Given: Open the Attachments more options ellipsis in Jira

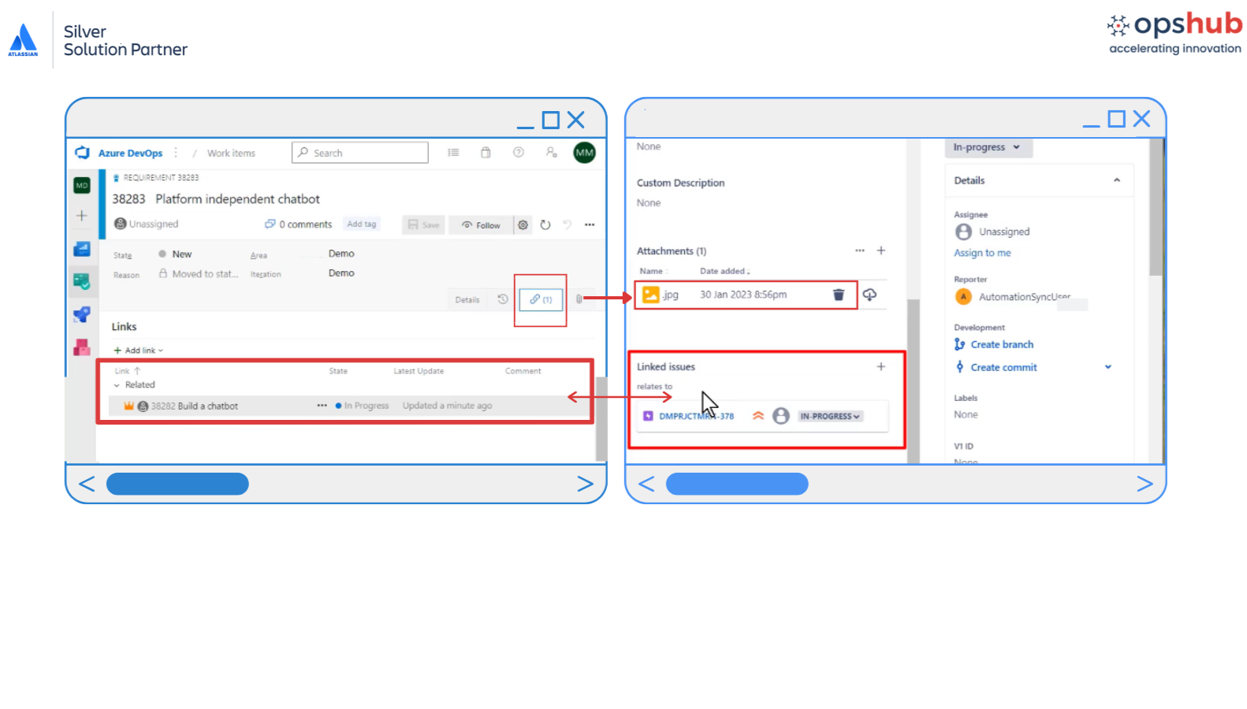Looking at the screenshot, I should click(x=860, y=251).
